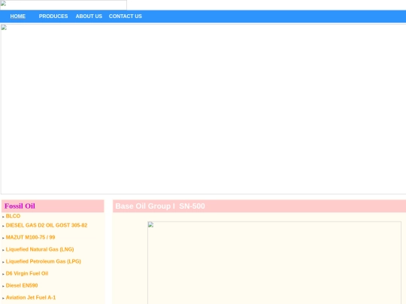Open the Diesel EN590 link
406x304 pixels.
pyautogui.click(x=22, y=285)
